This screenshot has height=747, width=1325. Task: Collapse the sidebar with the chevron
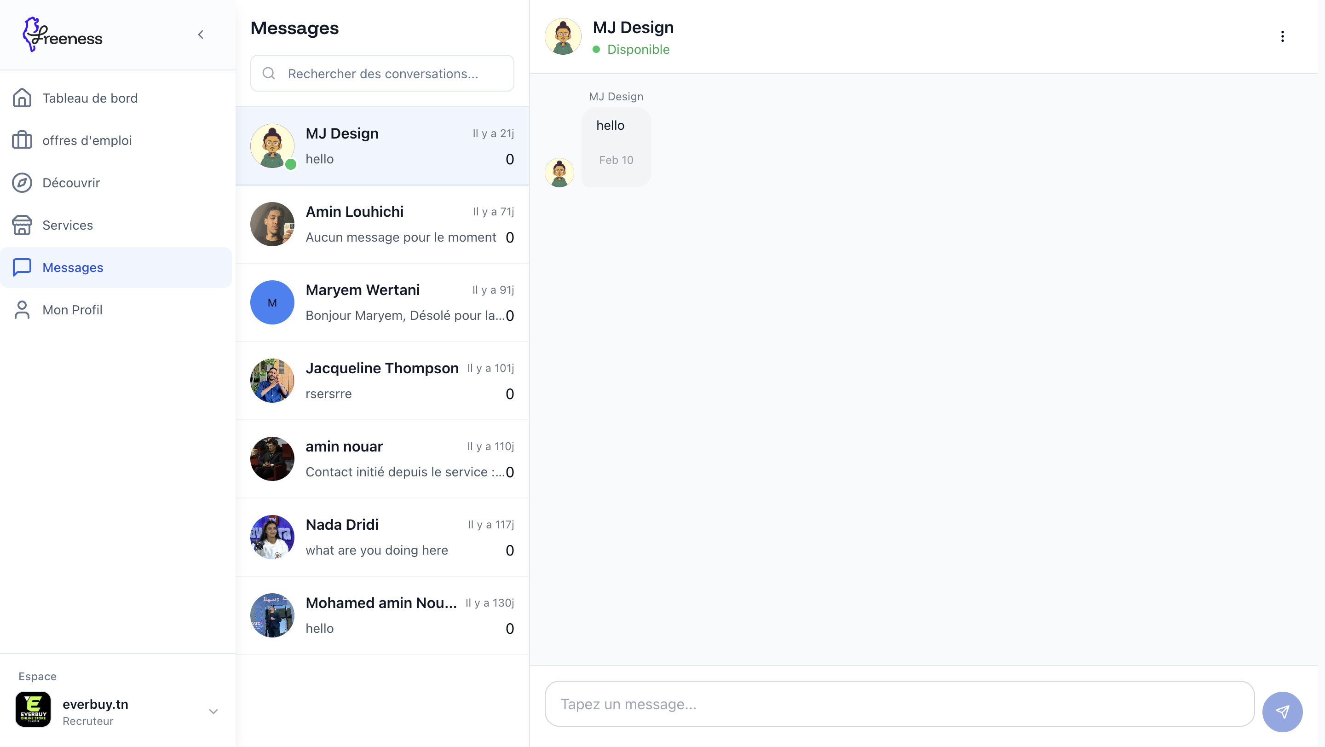pos(201,35)
